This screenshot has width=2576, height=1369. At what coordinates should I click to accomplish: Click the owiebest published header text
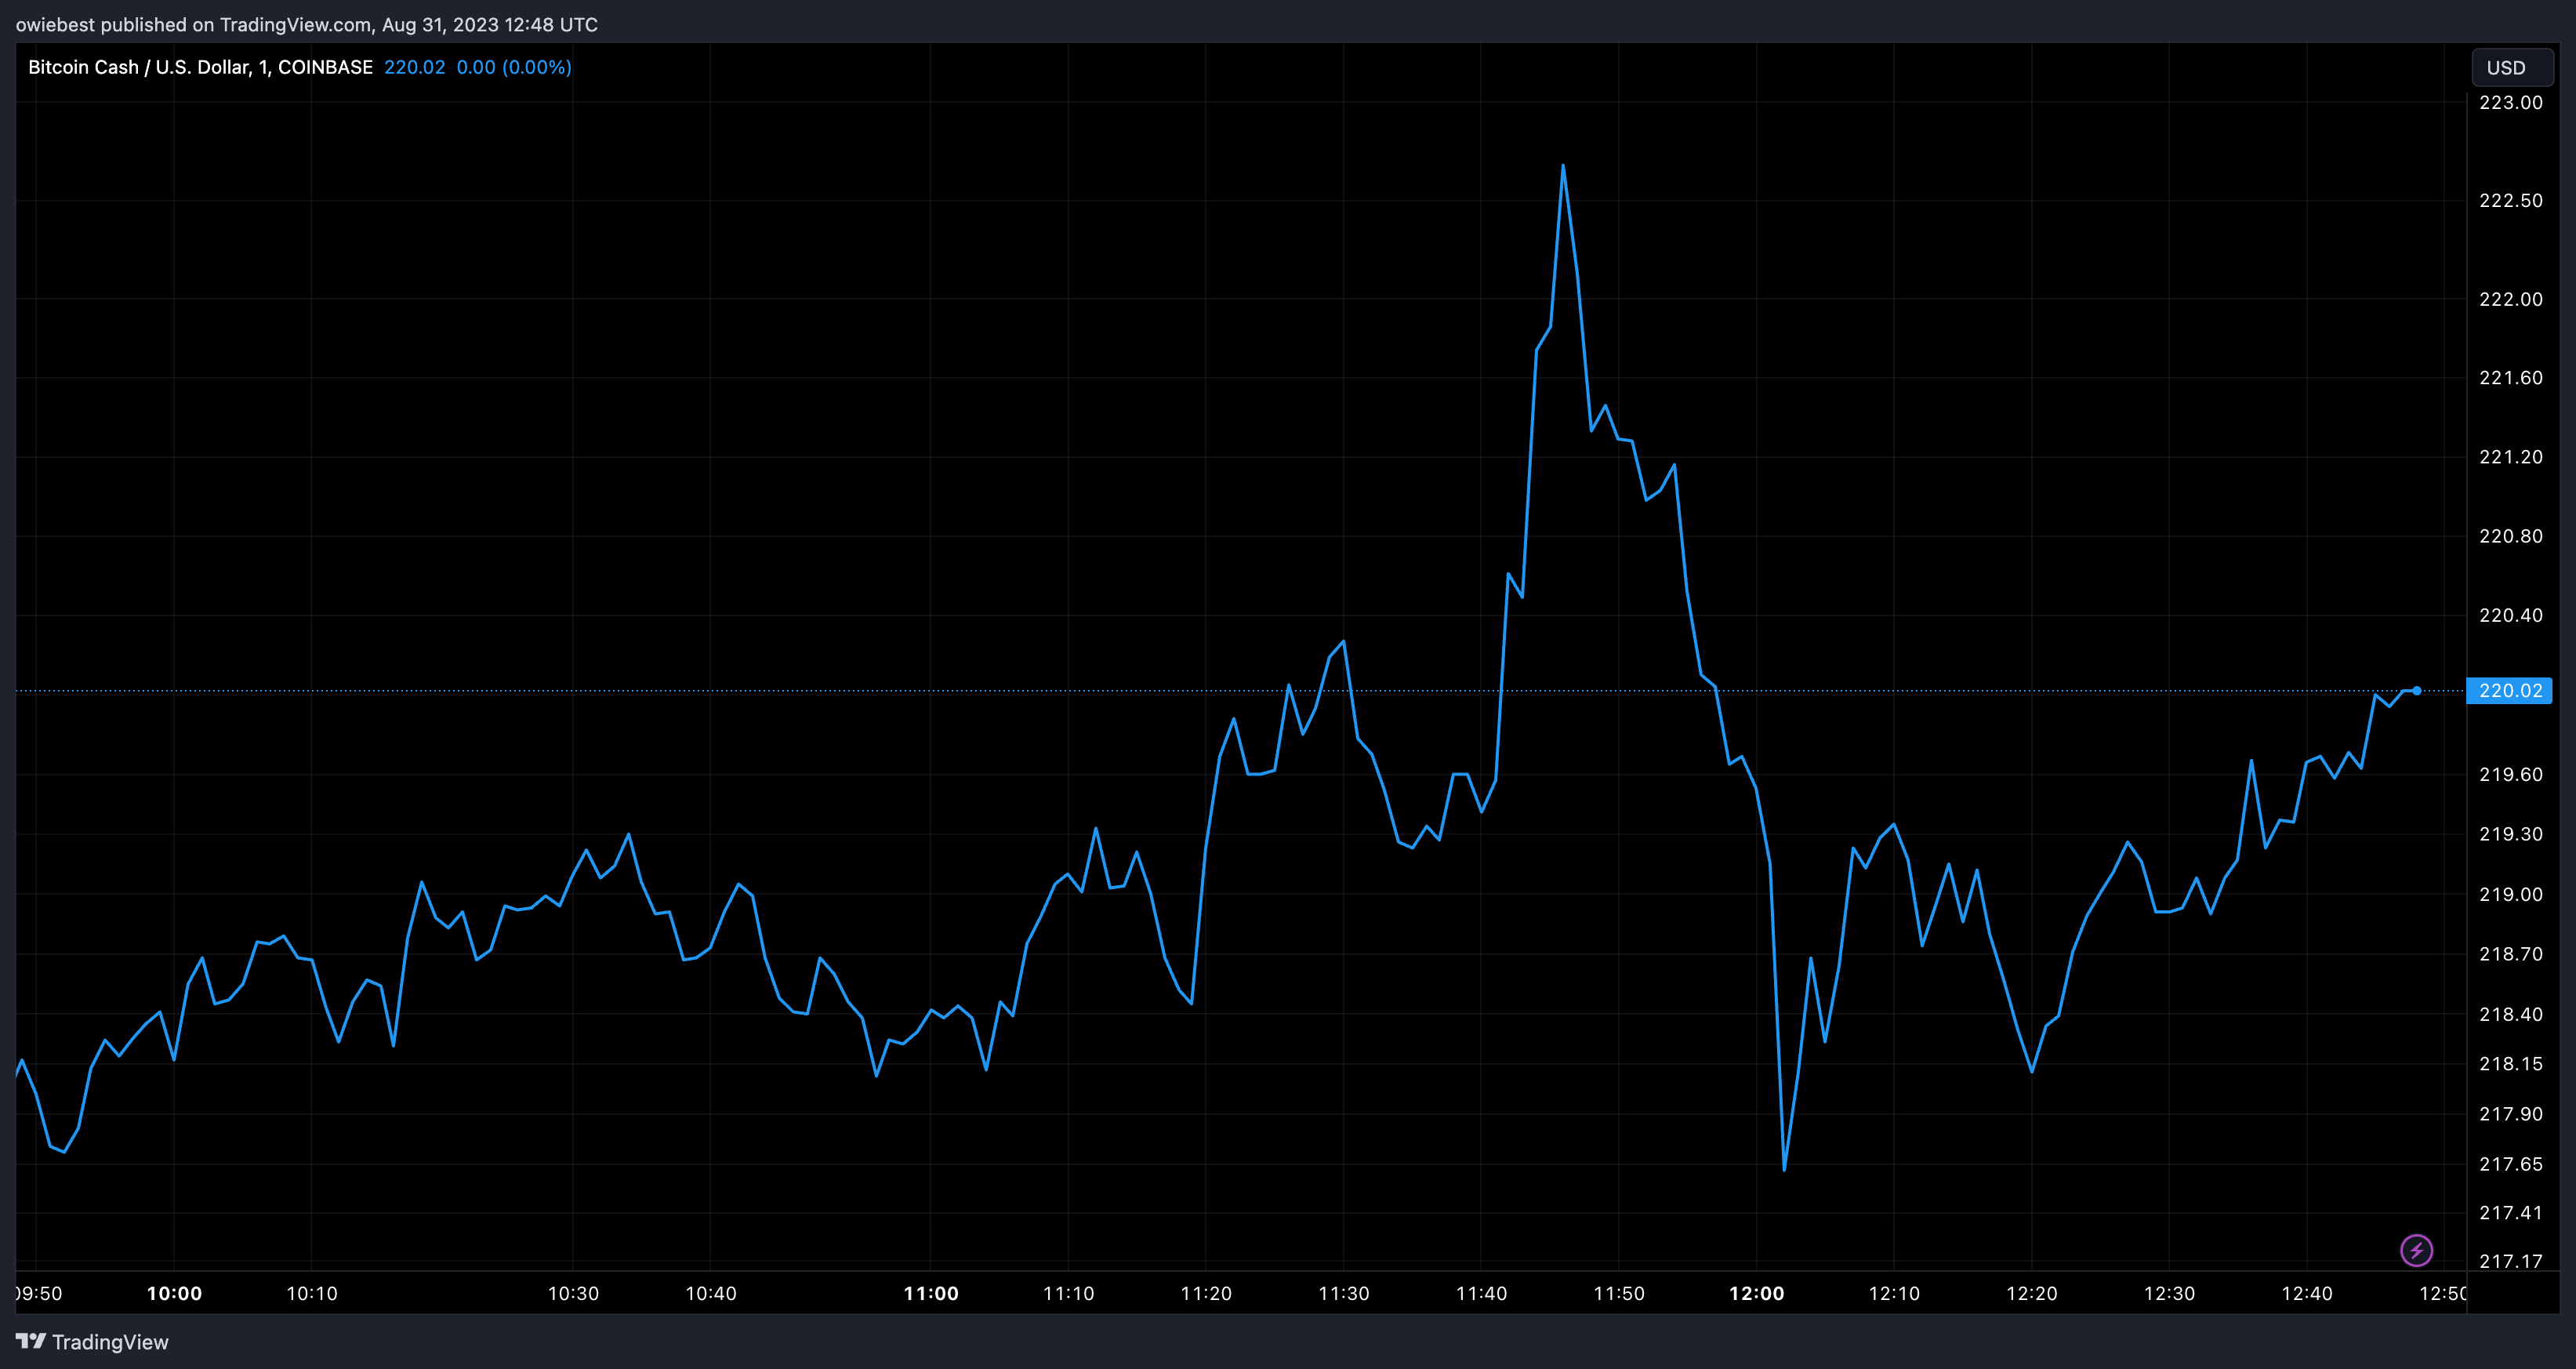tap(307, 24)
